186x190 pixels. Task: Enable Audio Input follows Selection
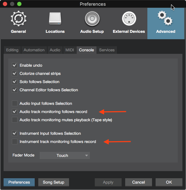point(15,103)
